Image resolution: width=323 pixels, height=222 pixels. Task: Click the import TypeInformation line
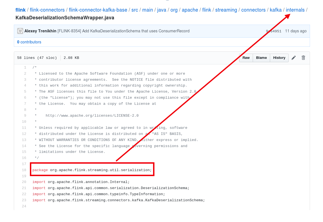(99, 194)
